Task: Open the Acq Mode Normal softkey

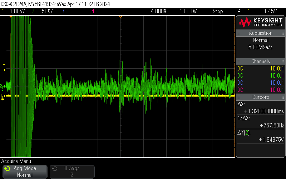Action: click(x=24, y=172)
